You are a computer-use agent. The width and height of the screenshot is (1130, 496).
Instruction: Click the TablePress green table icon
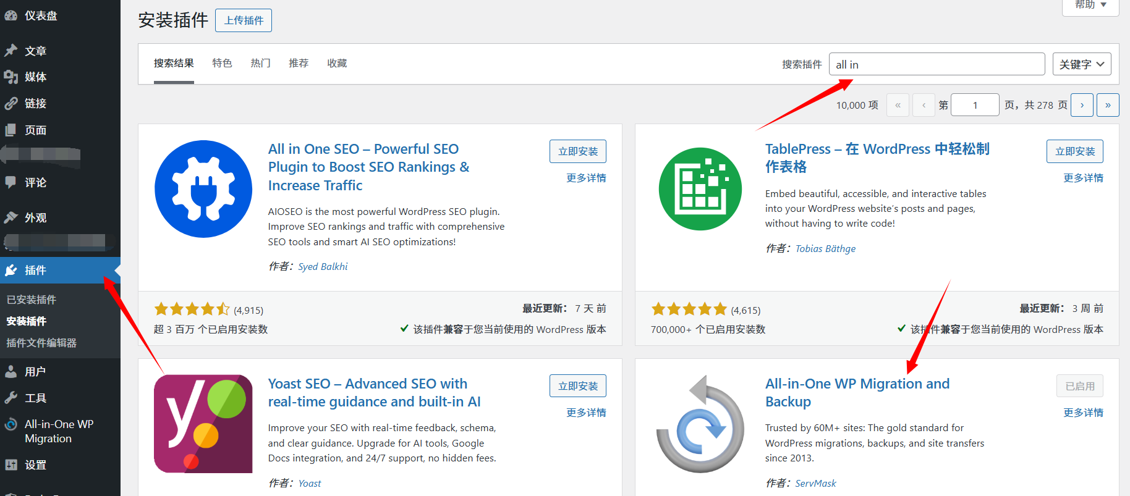coord(700,189)
